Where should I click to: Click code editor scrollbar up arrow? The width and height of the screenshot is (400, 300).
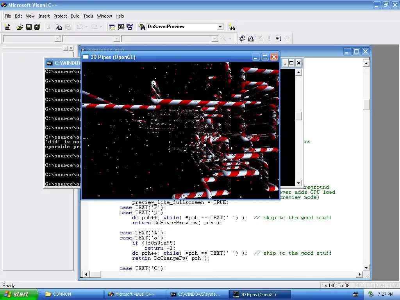pos(366,63)
